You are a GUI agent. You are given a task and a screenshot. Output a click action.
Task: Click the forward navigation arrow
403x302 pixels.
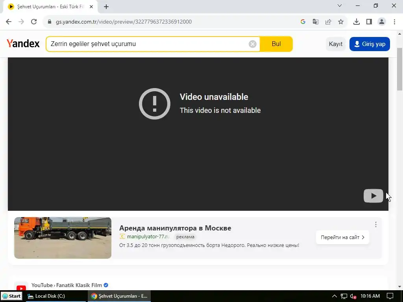click(21, 22)
